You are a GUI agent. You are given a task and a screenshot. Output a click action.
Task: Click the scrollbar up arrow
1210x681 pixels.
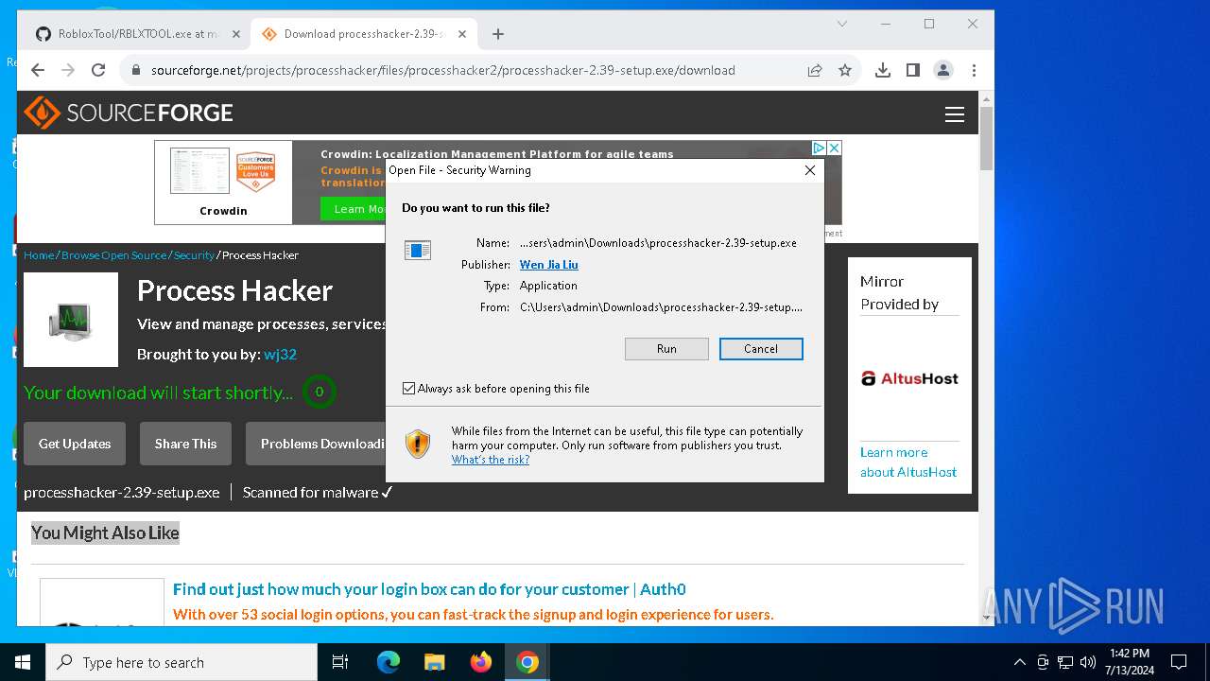(986, 98)
